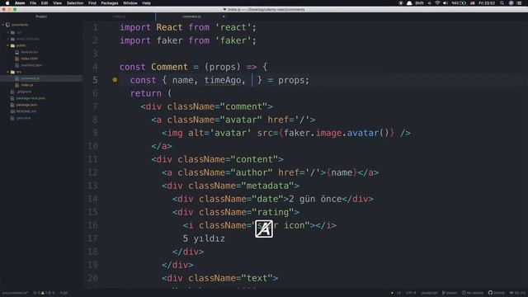The height and width of the screenshot is (297, 528).
Task: Switch to the comment.js editor tab
Action: point(191,16)
